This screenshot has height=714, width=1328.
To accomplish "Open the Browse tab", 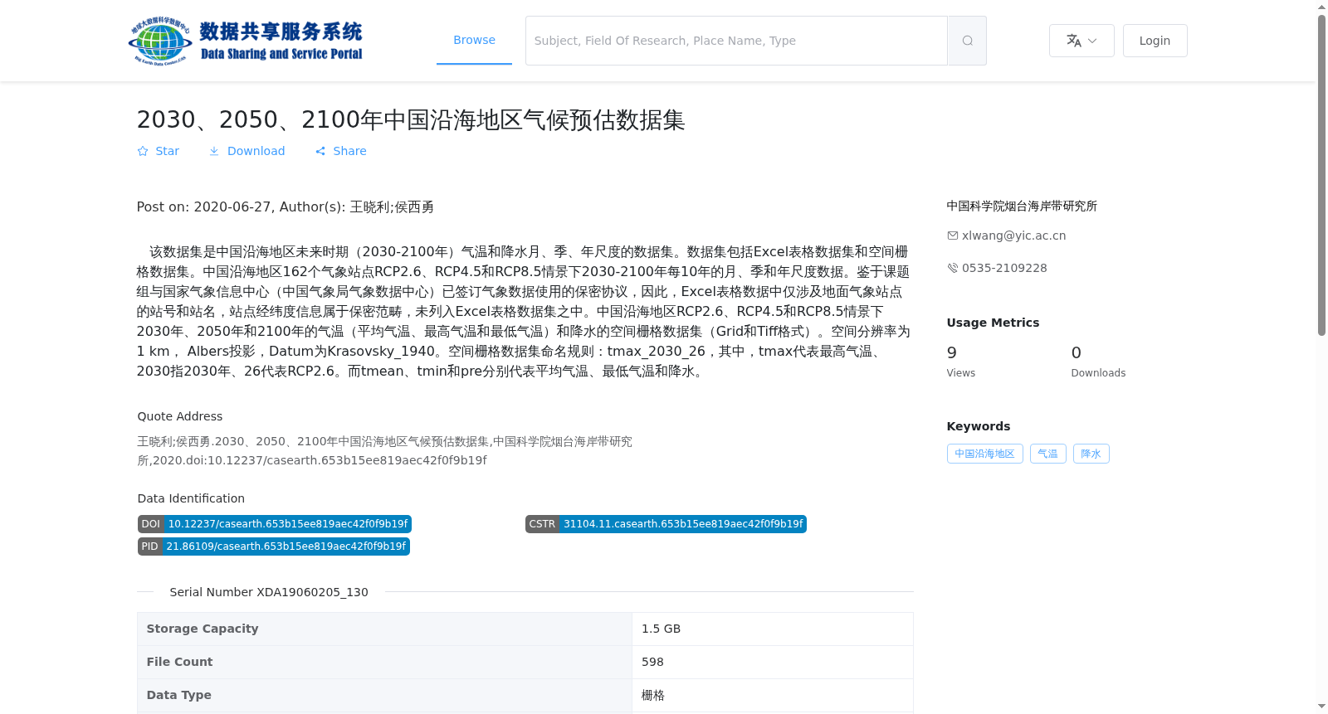I will click(x=474, y=40).
